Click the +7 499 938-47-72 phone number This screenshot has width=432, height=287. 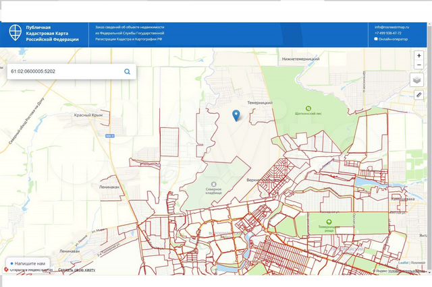tap(387, 33)
